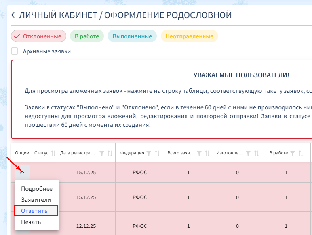Image resolution: width=312 pixels, height=235 pixels.
Task: Open filter for Федерация column
Action: [x=149, y=153]
